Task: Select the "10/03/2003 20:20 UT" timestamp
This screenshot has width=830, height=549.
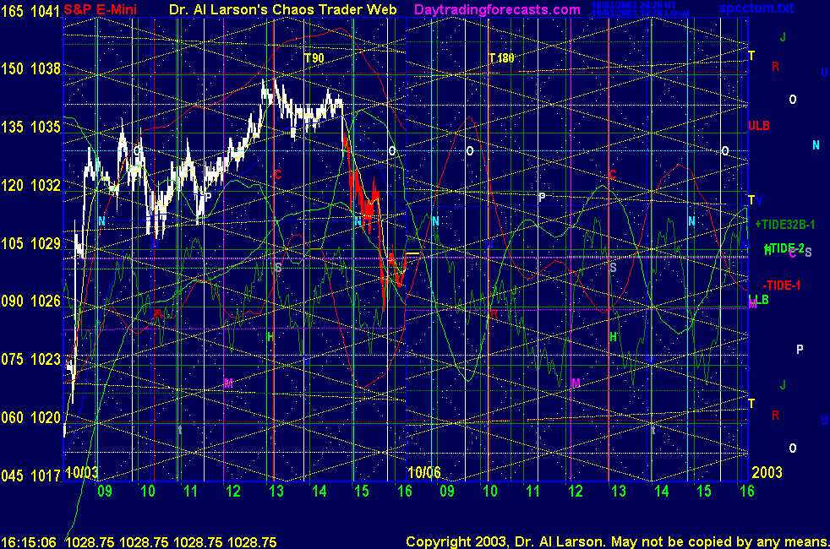Action: point(634,5)
